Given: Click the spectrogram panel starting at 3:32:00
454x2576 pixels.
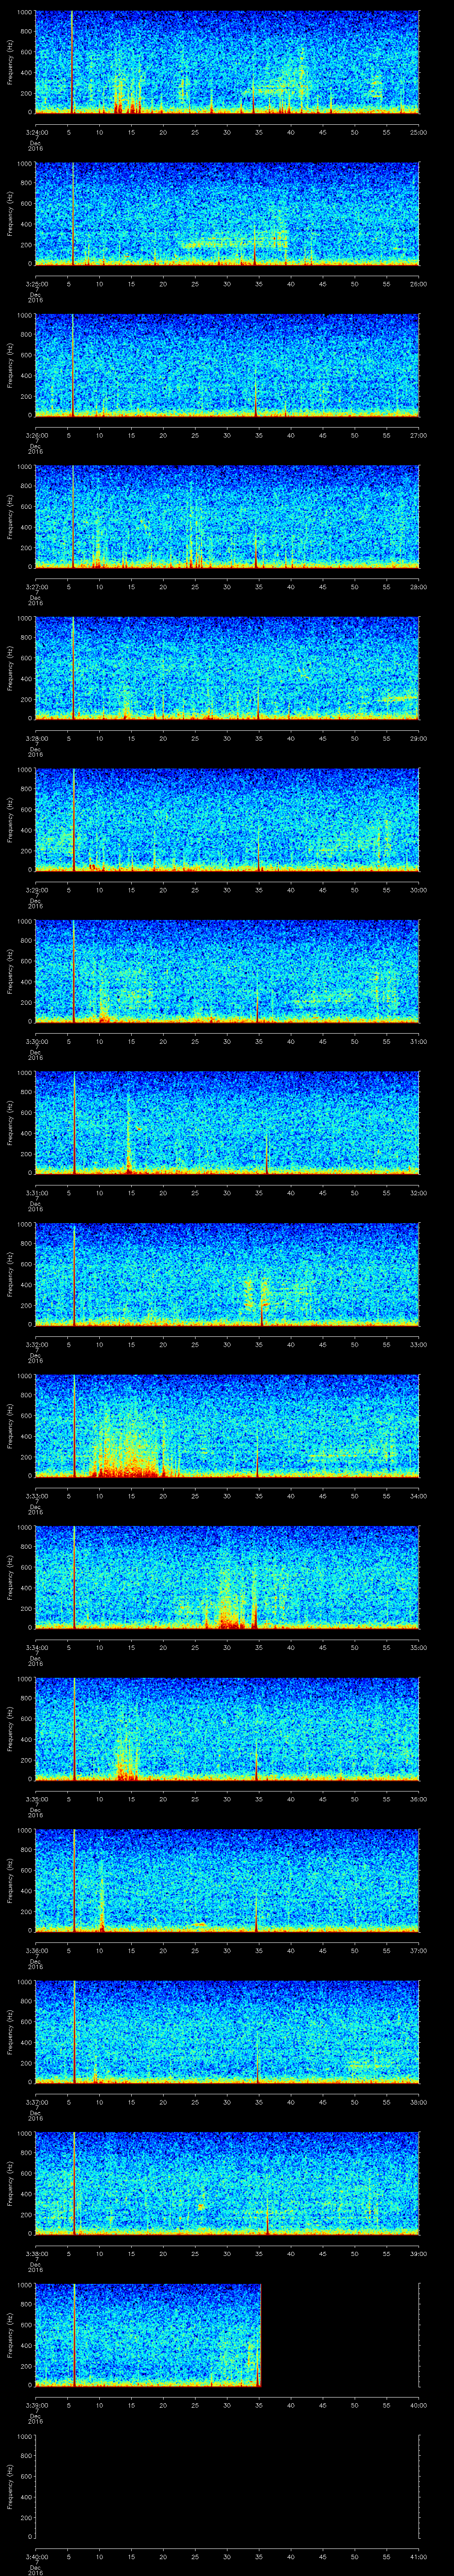Looking at the screenshot, I should 227,1274.
